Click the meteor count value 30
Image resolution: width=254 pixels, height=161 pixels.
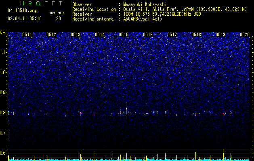pos(59,19)
